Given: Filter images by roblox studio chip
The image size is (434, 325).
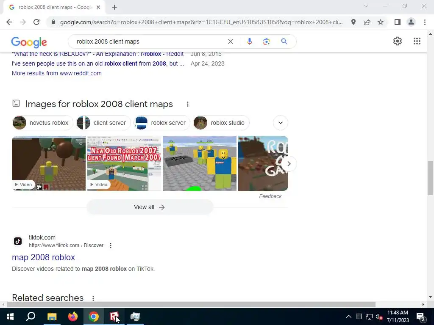Looking at the screenshot, I should coord(221,123).
